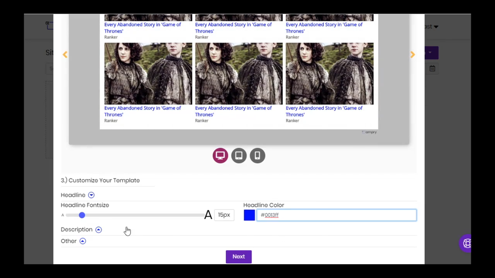Viewport: 495px width, 278px height.
Task: Click the Other section label
Action: click(68, 241)
